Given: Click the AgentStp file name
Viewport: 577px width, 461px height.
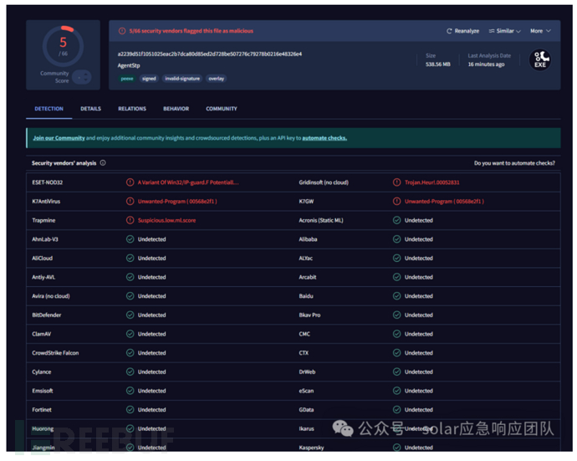Looking at the screenshot, I should (x=129, y=65).
